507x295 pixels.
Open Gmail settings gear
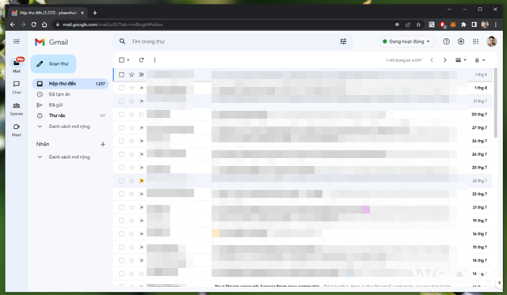[x=461, y=41]
